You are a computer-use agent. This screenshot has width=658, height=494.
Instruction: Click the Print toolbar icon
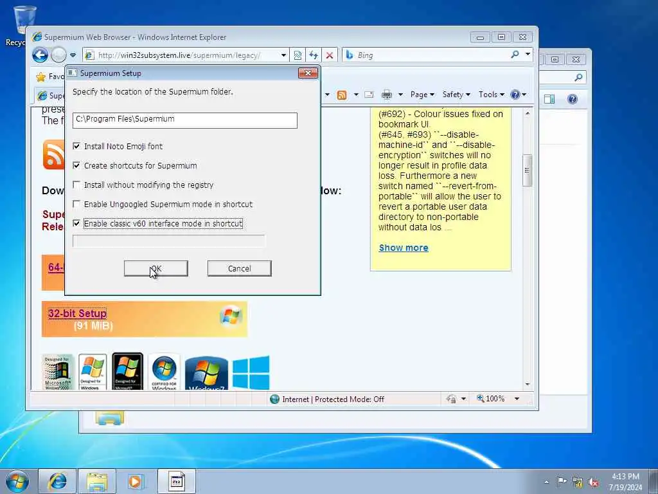coord(386,95)
